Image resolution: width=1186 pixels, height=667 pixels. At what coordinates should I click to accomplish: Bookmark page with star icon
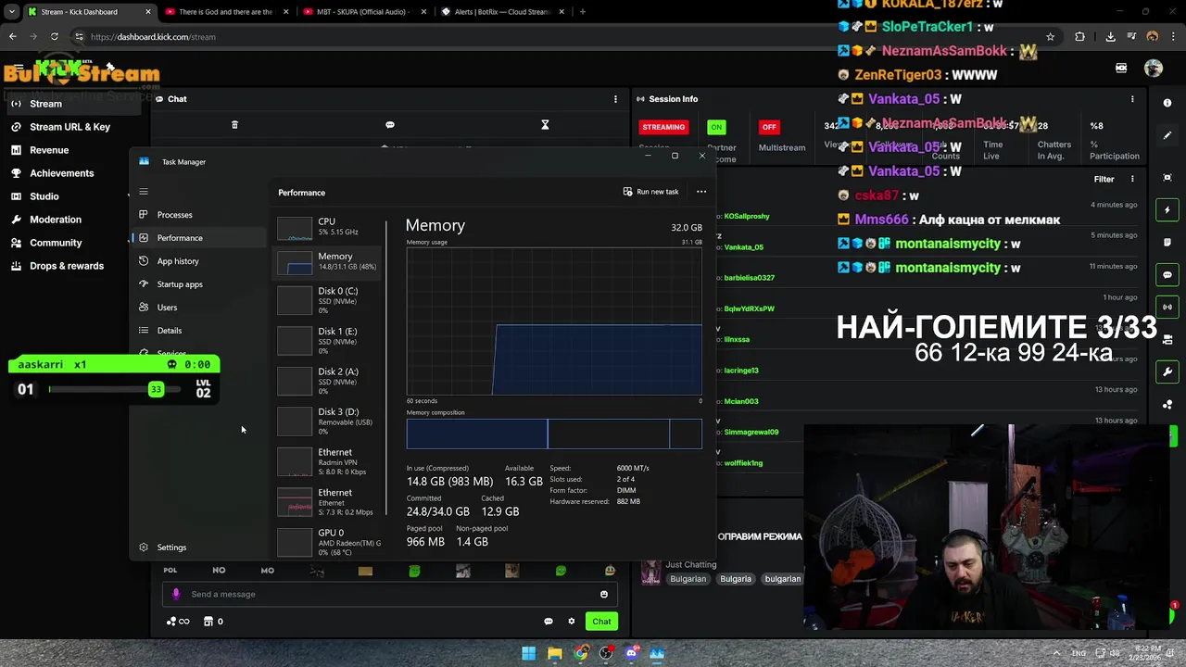[1050, 37]
